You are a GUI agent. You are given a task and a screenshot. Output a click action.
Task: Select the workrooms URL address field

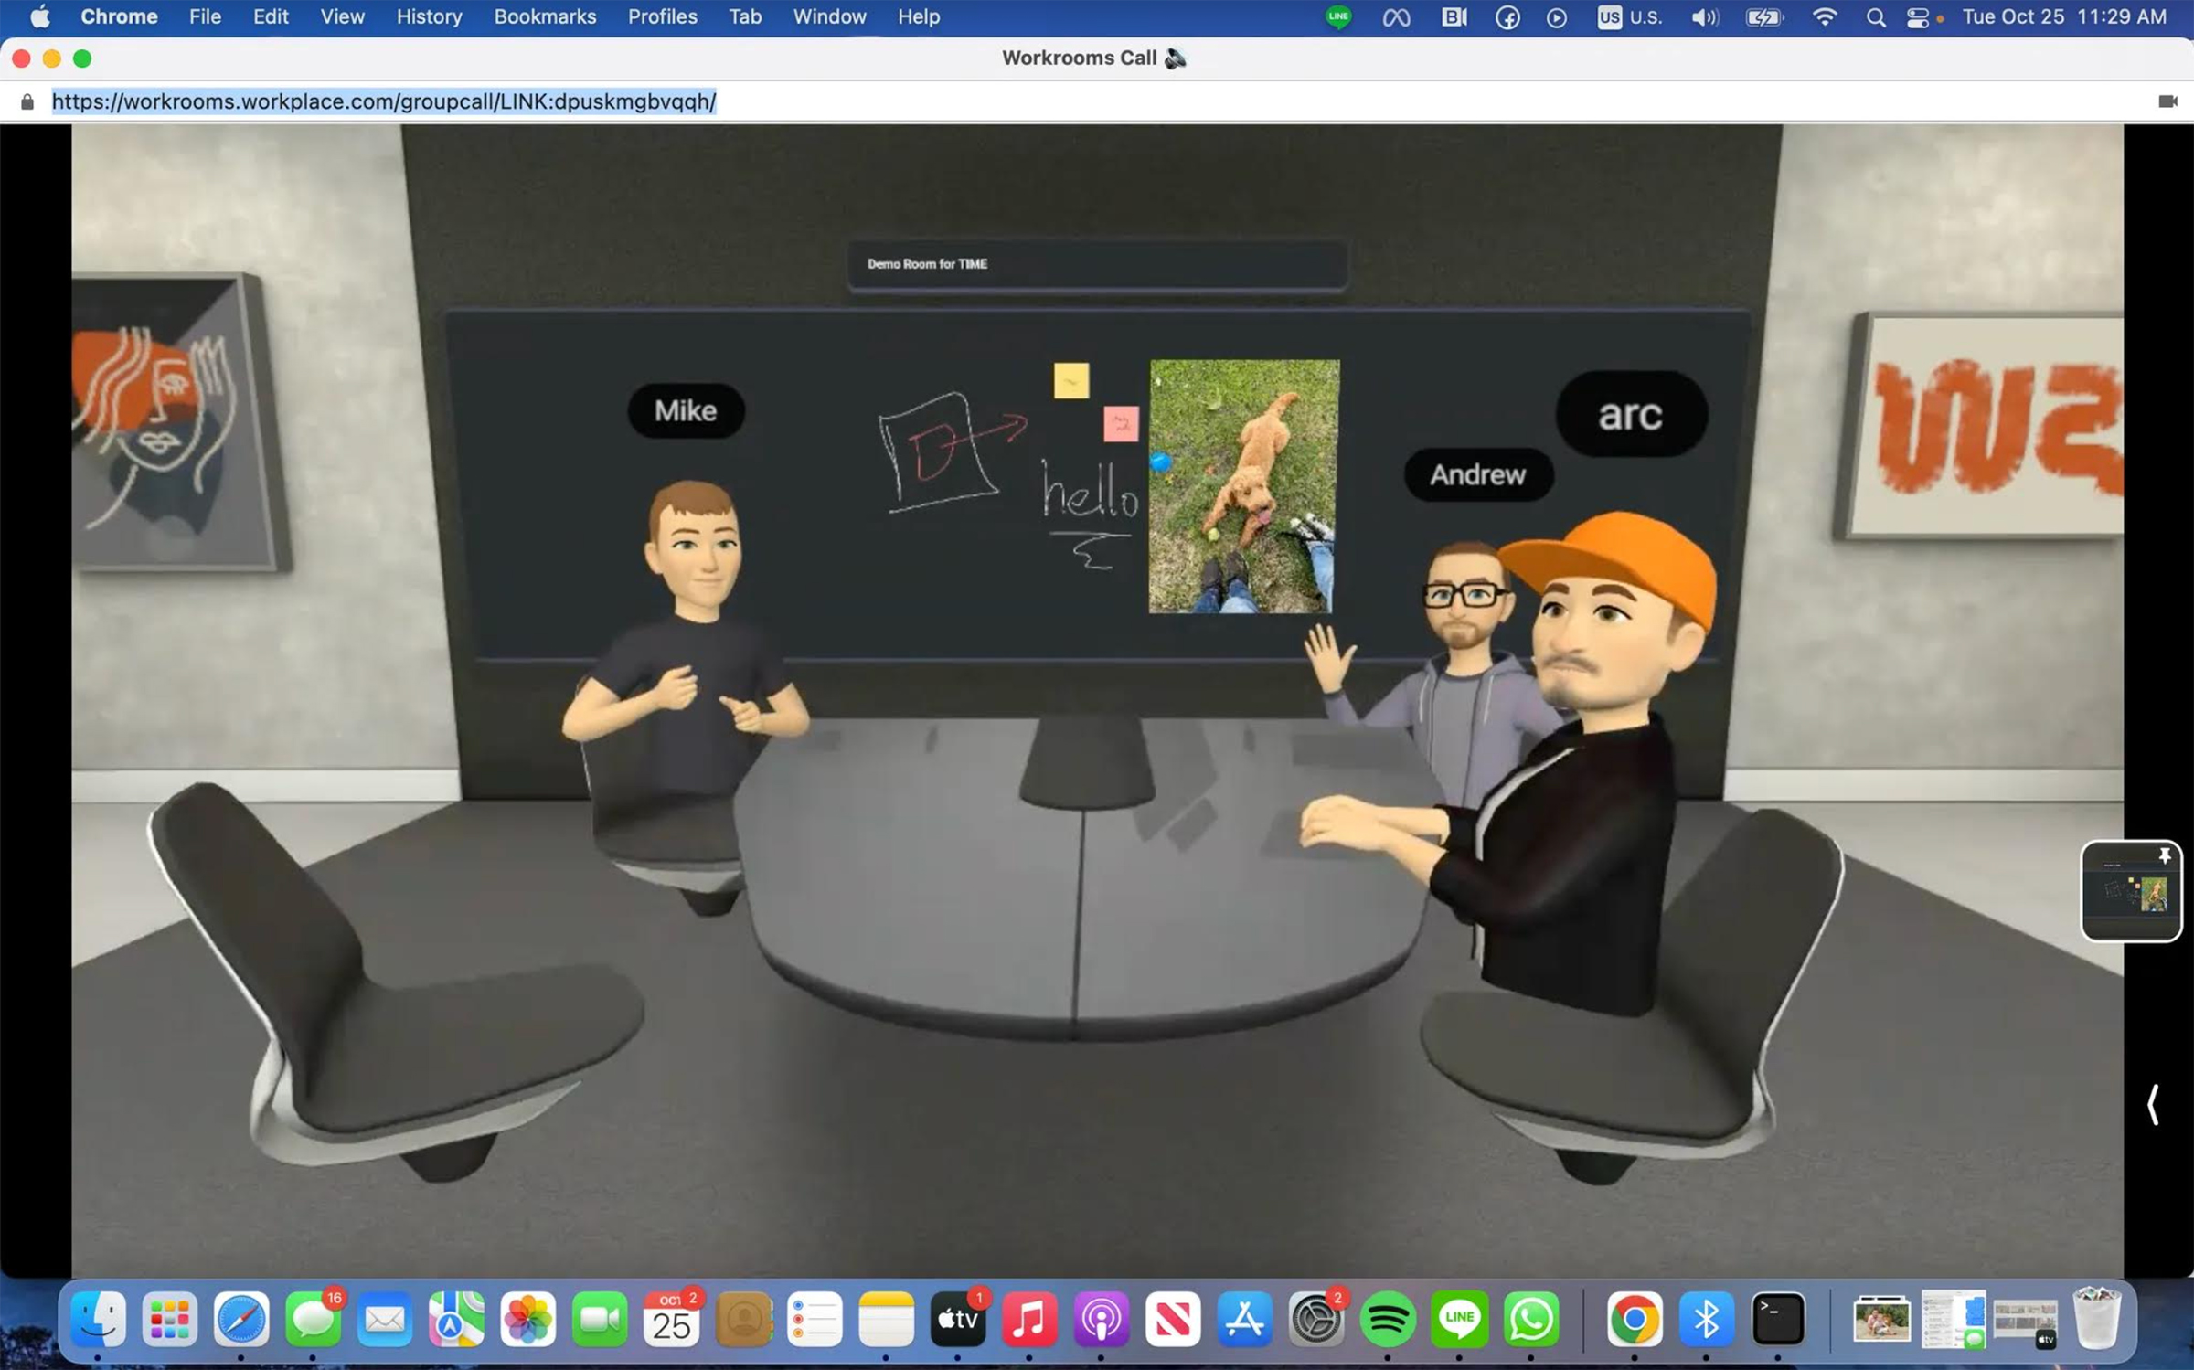click(x=384, y=101)
